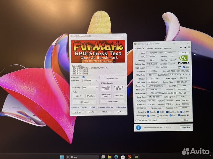Image resolution: width=213 pixels, height=159 pixels.
Task: Switch to FurMark via taskbar icon
Action: tap(130, 157)
